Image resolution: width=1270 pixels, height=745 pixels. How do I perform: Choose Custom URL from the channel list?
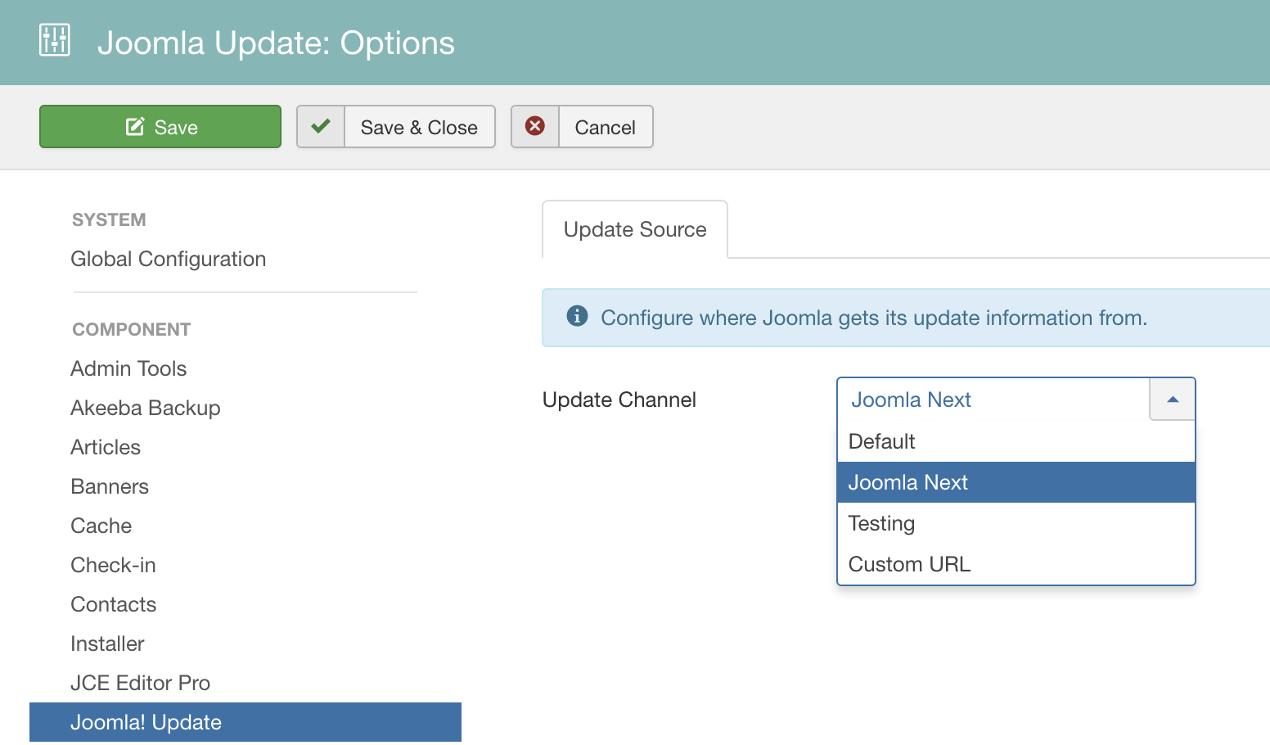click(1016, 564)
